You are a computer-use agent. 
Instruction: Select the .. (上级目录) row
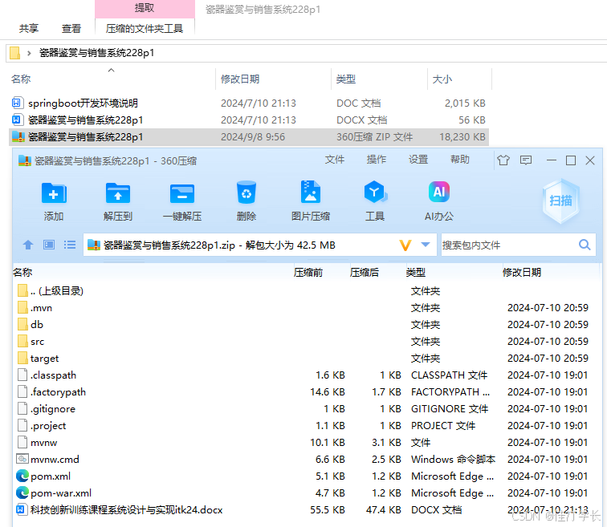pos(51,290)
